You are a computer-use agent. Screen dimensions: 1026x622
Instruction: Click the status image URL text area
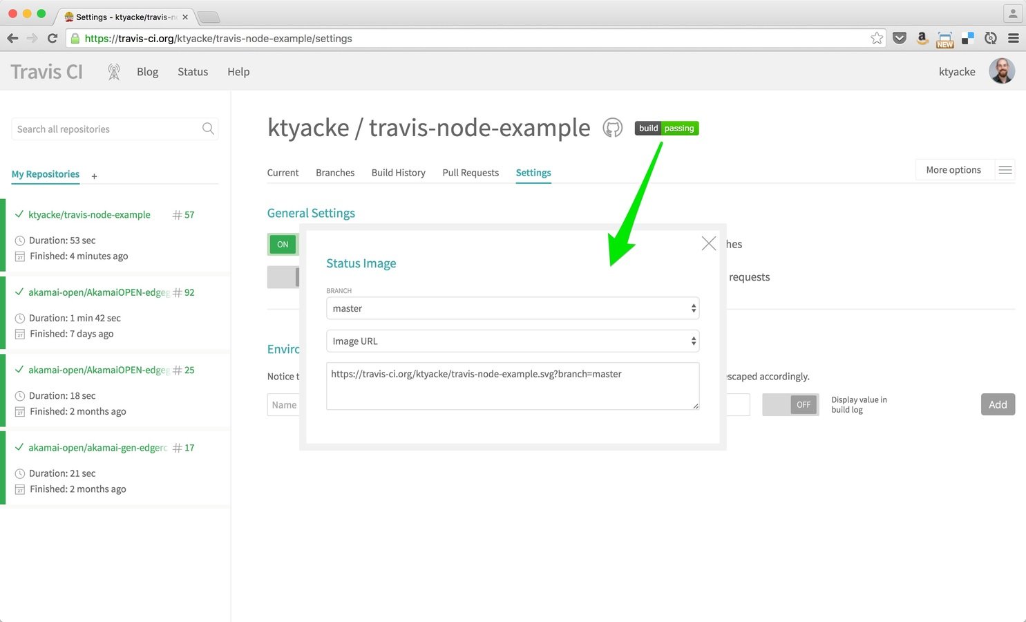click(513, 386)
